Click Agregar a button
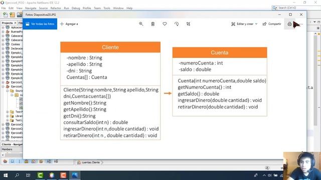 pos(69,24)
